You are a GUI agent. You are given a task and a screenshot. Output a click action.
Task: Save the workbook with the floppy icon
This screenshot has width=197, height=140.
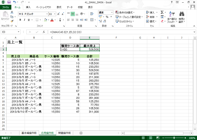click(9, 2)
